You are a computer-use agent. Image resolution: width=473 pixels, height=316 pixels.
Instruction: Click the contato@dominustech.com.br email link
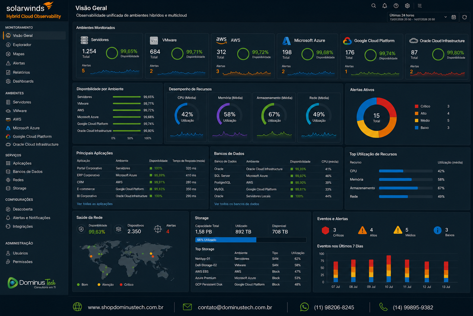pos(235,307)
